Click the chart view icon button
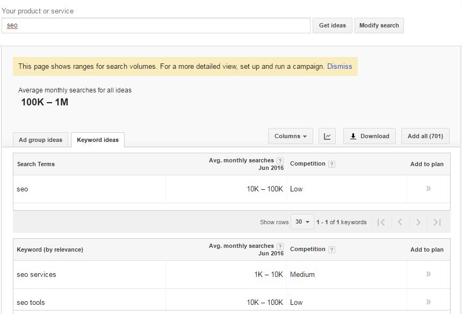This screenshot has width=462, height=314. 327,136
